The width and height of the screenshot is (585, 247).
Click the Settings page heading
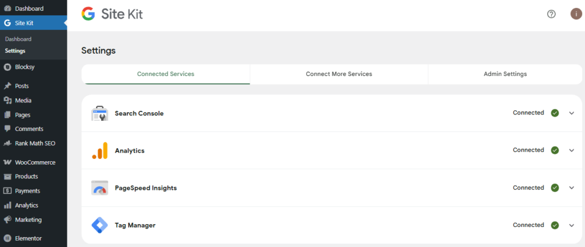98,50
